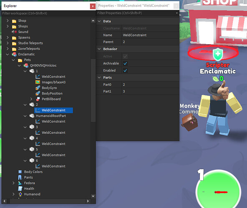Click the greyed Active checkbox
This screenshot has height=208, width=247.
(x=125, y=56)
